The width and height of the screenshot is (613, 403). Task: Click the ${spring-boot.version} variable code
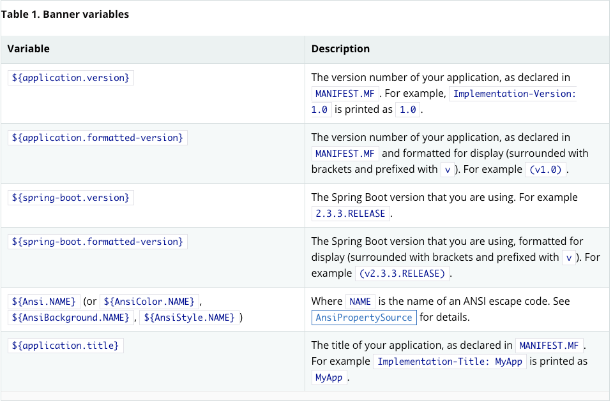[71, 198]
